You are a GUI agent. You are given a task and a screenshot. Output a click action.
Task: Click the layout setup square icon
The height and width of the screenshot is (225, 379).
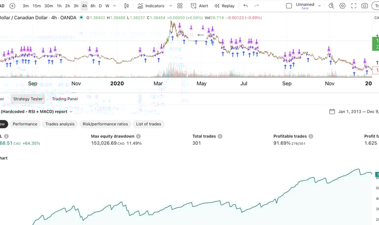289,6
